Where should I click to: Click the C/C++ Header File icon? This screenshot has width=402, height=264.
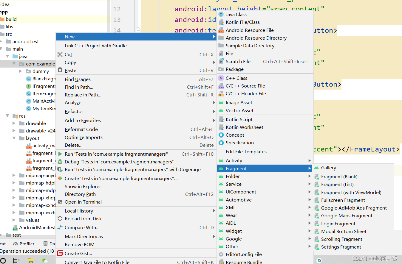pyautogui.click(x=221, y=94)
